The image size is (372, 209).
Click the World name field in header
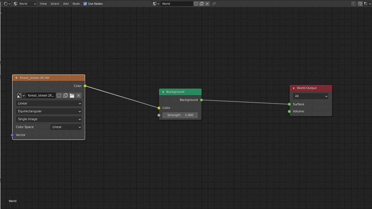(177, 3)
